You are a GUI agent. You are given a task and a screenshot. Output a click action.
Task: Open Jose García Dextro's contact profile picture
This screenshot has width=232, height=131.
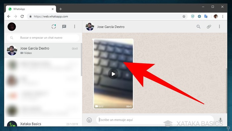(x=90, y=27)
